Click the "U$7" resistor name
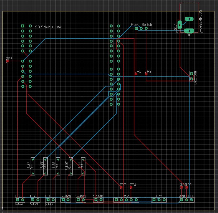 tap(28, 165)
